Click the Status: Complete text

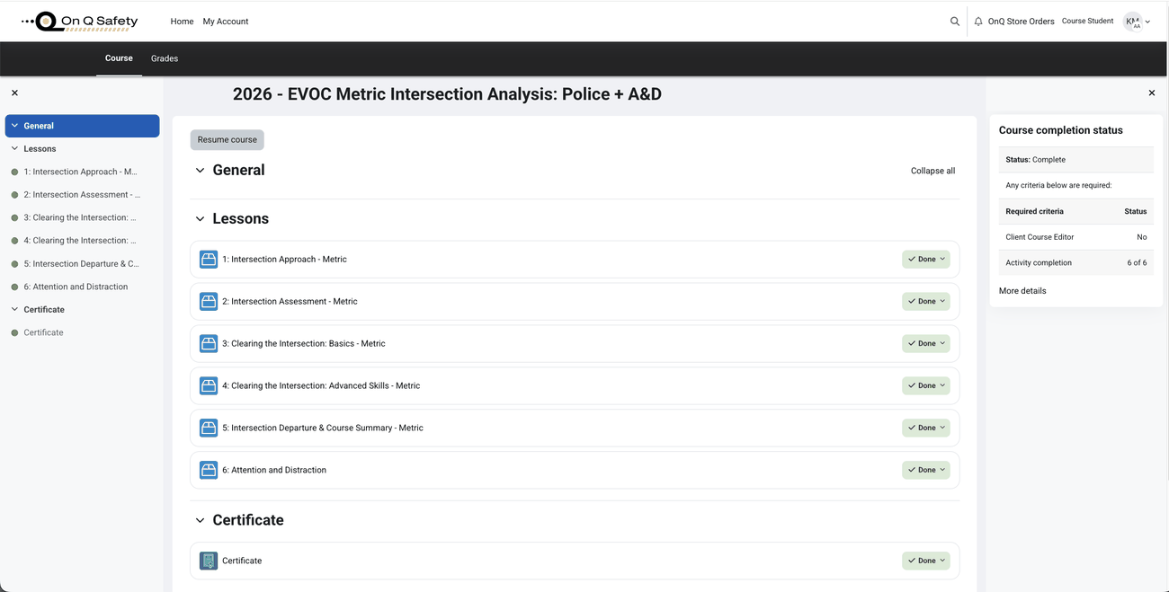coord(1035,160)
